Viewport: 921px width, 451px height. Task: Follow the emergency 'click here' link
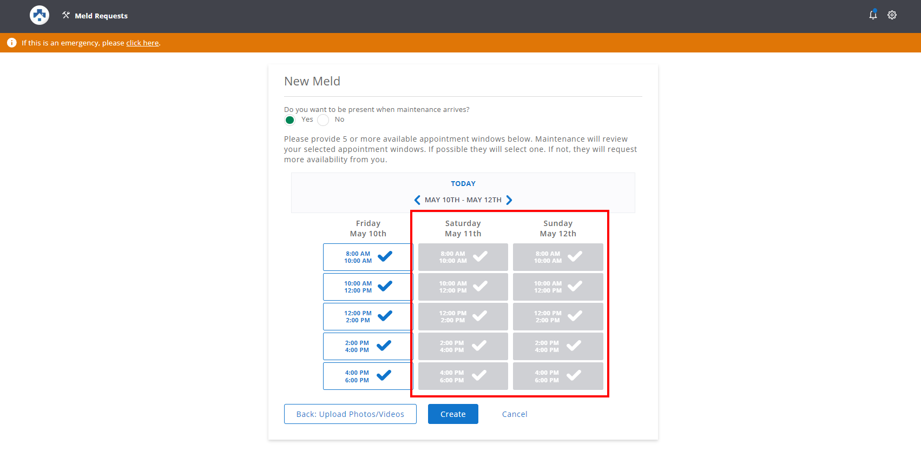coord(142,43)
